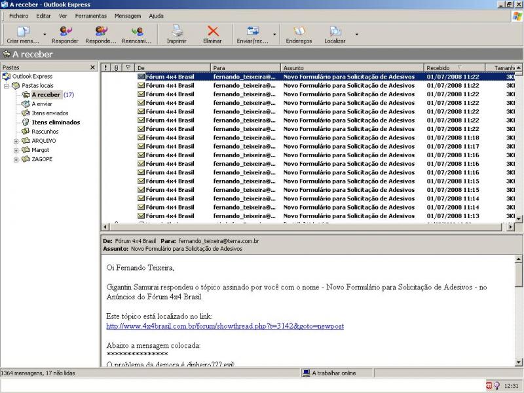Viewport: 524px width, 393px height.
Task: Click the Responder toolbar icon
Action: [x=65, y=31]
